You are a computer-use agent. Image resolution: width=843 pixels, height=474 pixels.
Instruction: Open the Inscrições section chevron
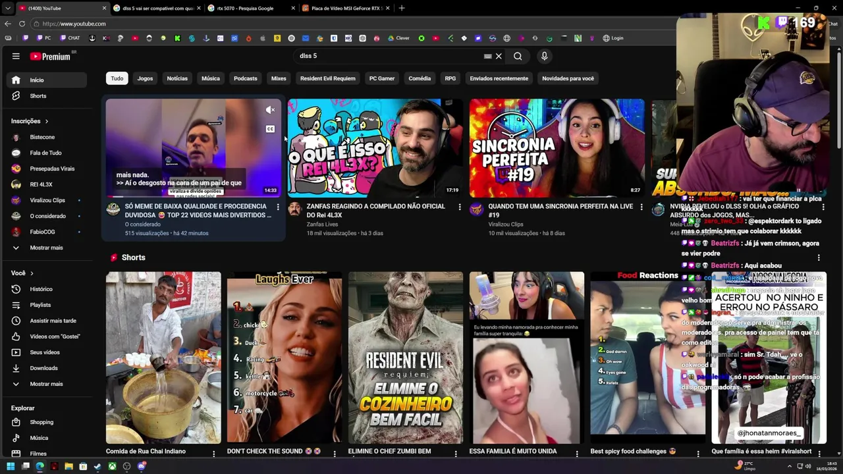[46, 121]
